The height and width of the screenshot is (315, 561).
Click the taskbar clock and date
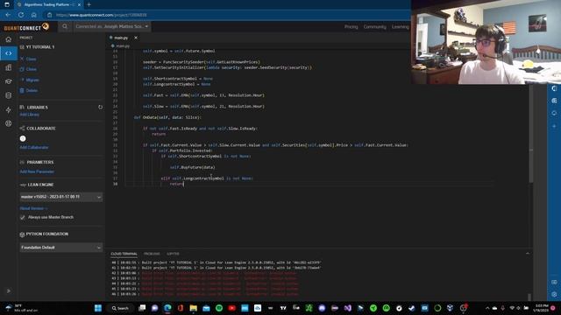click(x=542, y=308)
